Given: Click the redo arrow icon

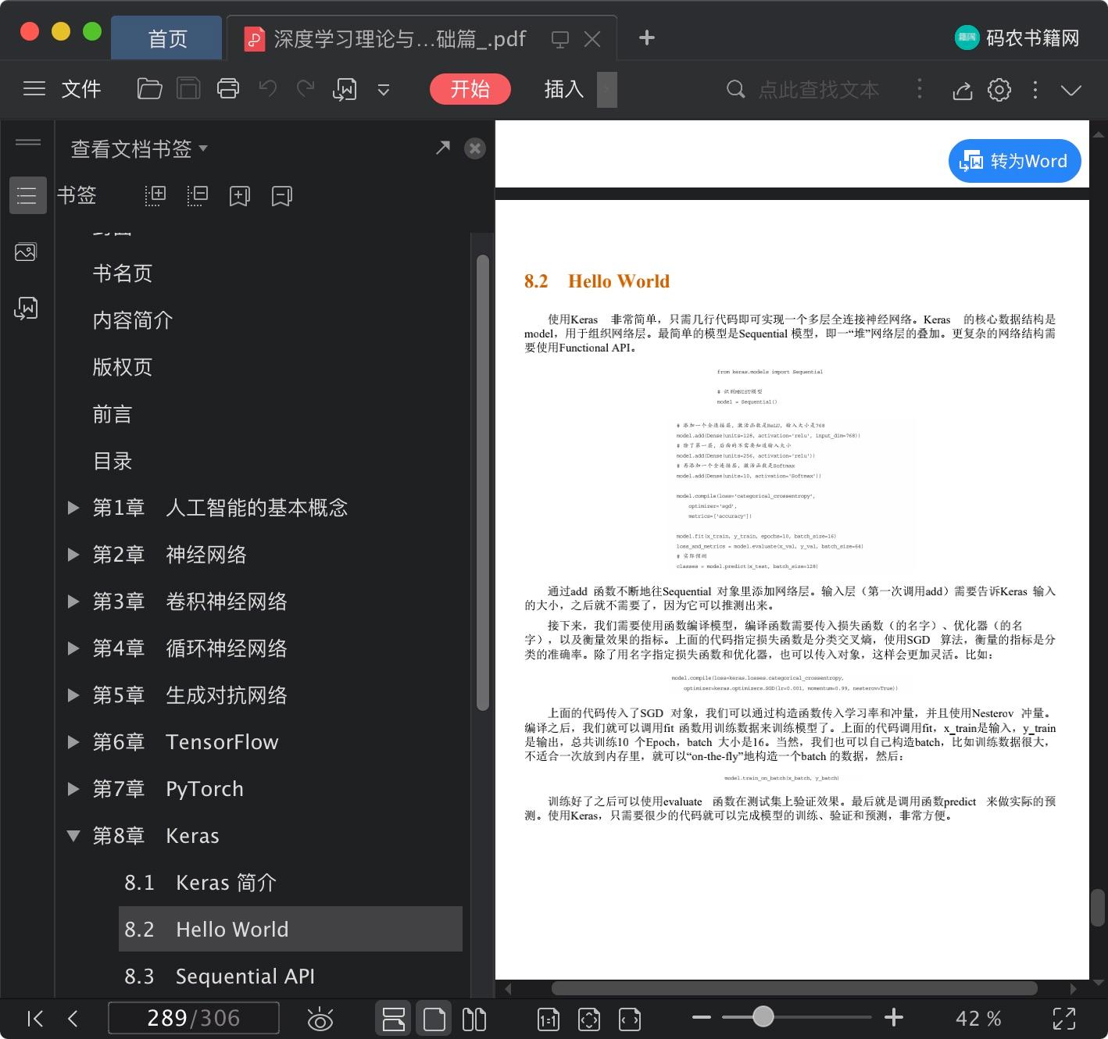Looking at the screenshot, I should 306,89.
